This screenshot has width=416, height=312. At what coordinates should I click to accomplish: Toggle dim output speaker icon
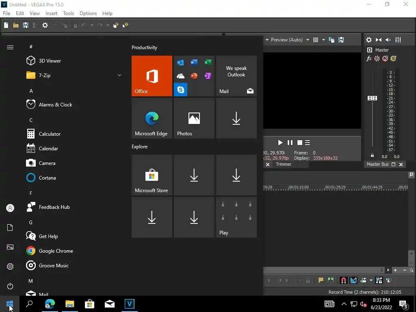pyautogui.click(x=388, y=40)
